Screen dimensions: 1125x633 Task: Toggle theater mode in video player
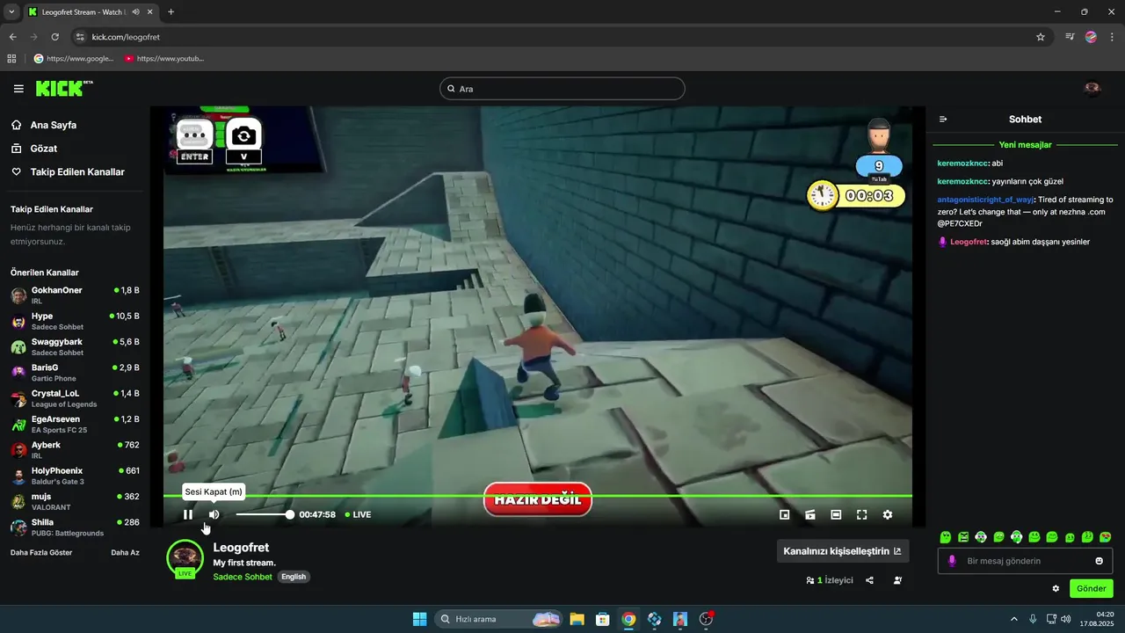point(836,514)
